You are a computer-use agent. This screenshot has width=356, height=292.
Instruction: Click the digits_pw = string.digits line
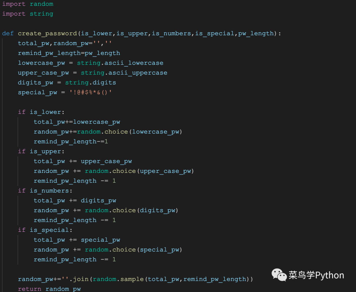67,83
